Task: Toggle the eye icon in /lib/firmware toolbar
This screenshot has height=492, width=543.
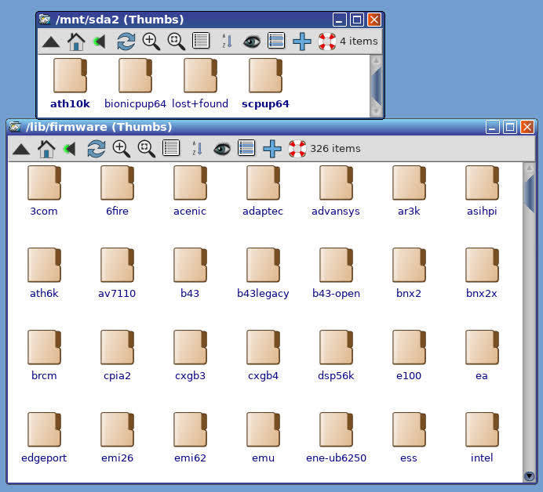Action: coord(222,149)
